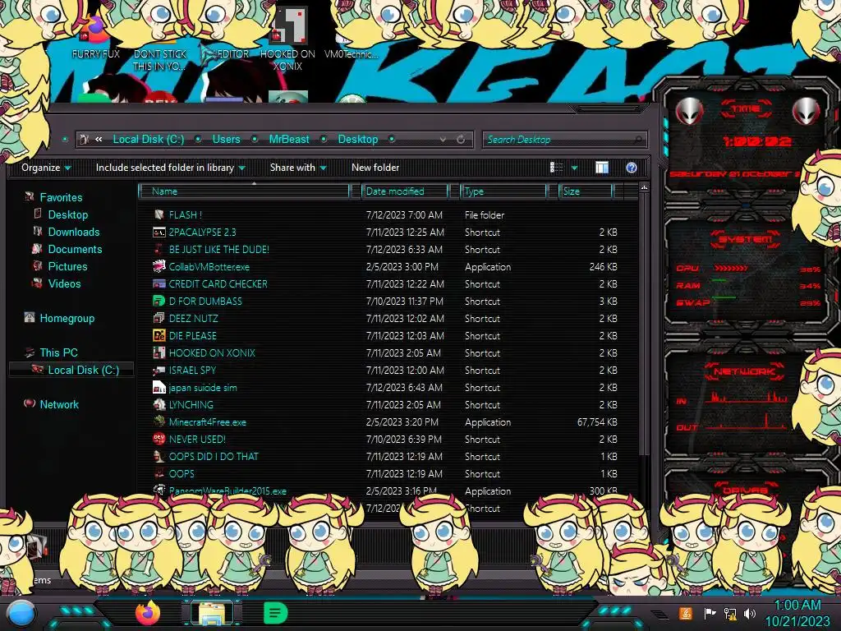This screenshot has height=631, width=841.
Task: Select This PC in navigation pane
Action: click(58, 352)
